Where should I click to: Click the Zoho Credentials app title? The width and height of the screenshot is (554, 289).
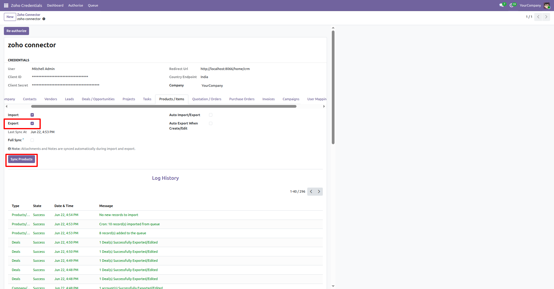coord(27,5)
